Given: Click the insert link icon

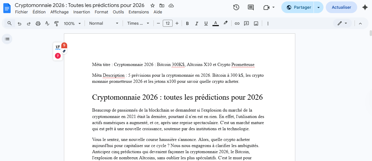Looking at the screenshot, I should (237, 24).
